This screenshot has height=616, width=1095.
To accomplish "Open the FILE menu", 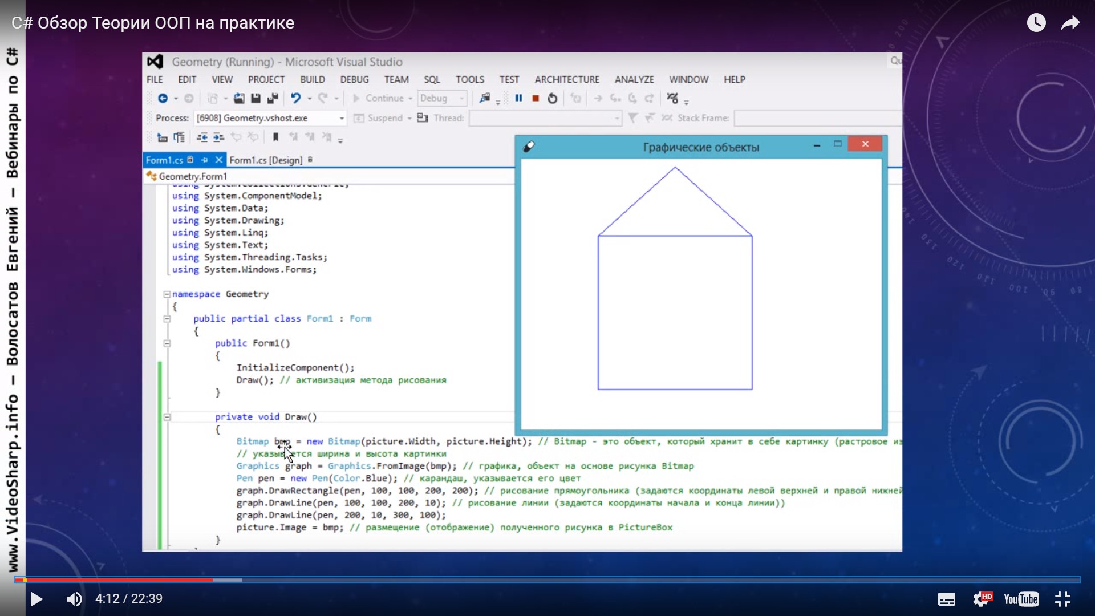I will pos(155,79).
